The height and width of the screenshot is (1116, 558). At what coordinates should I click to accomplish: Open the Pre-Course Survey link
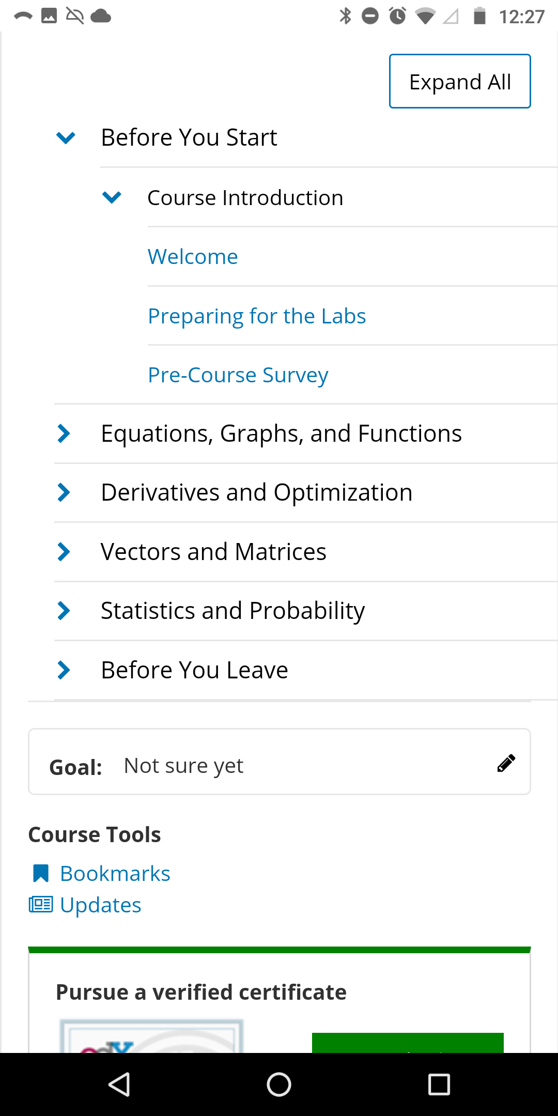coord(238,375)
